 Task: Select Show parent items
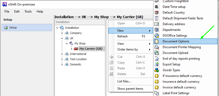point(131,89)
